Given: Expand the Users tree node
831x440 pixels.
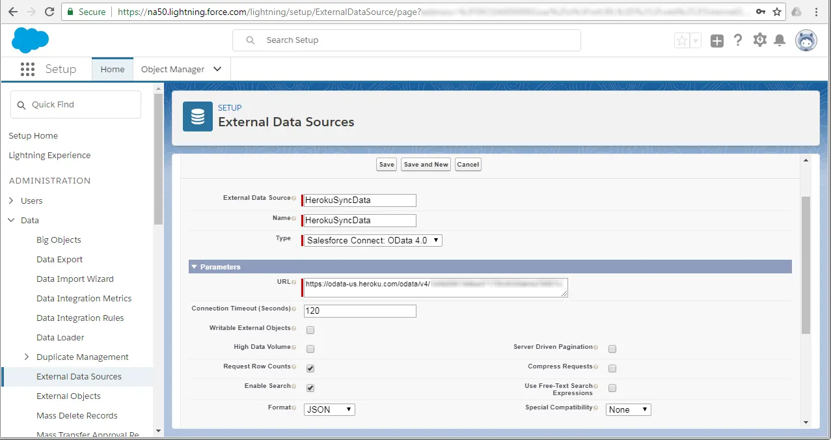Looking at the screenshot, I should 11,200.
